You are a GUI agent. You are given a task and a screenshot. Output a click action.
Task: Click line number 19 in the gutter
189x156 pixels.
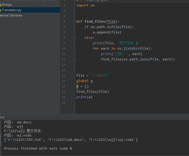(63, 97)
